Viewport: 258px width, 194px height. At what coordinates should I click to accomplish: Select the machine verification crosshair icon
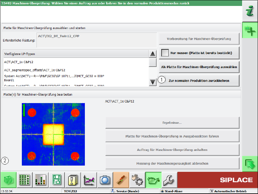point(250,31)
